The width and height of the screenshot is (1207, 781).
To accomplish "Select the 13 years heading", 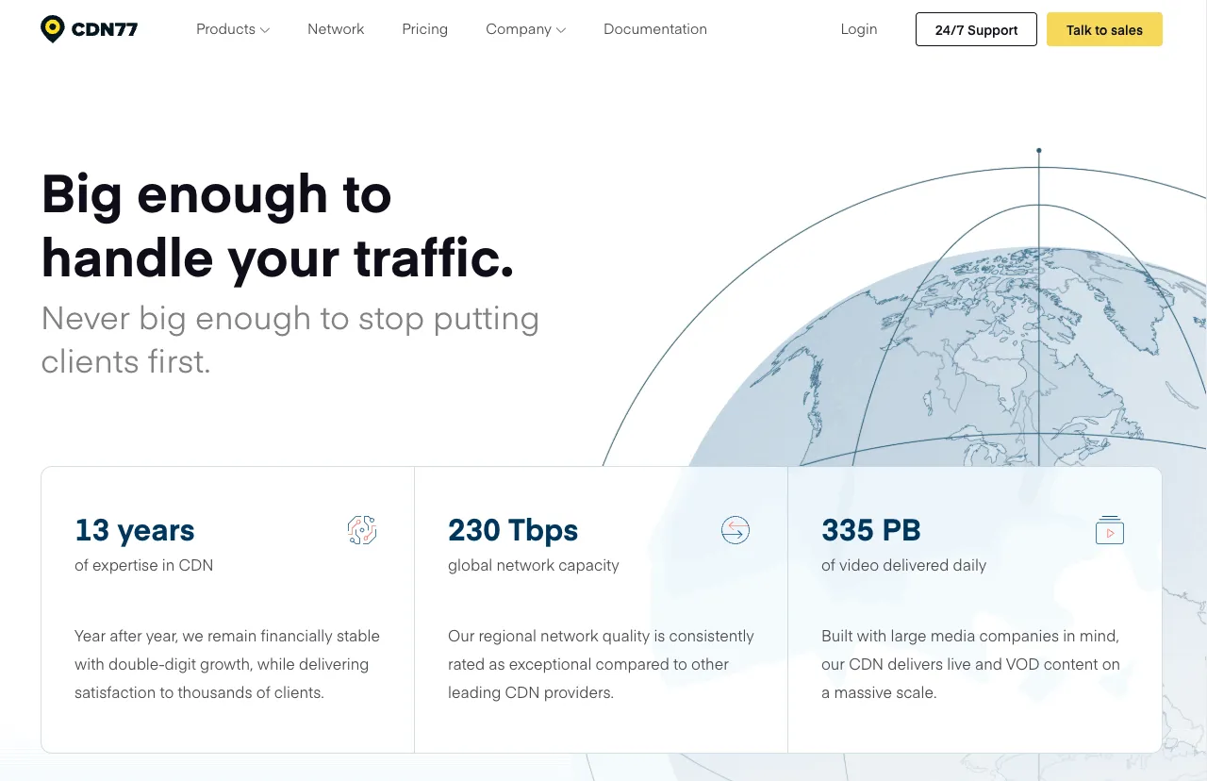I will [135, 530].
